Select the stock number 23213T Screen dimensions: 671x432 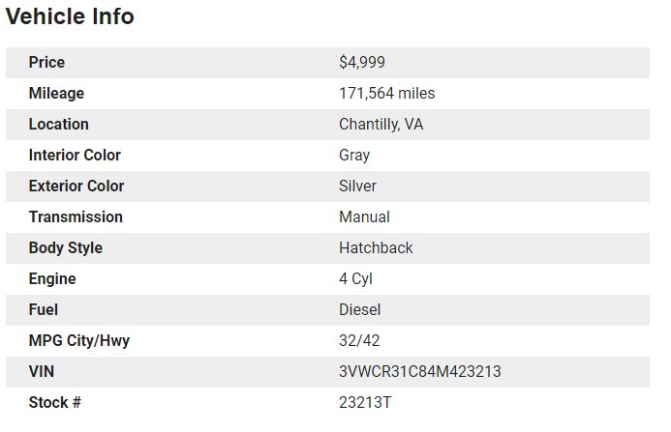(x=365, y=402)
